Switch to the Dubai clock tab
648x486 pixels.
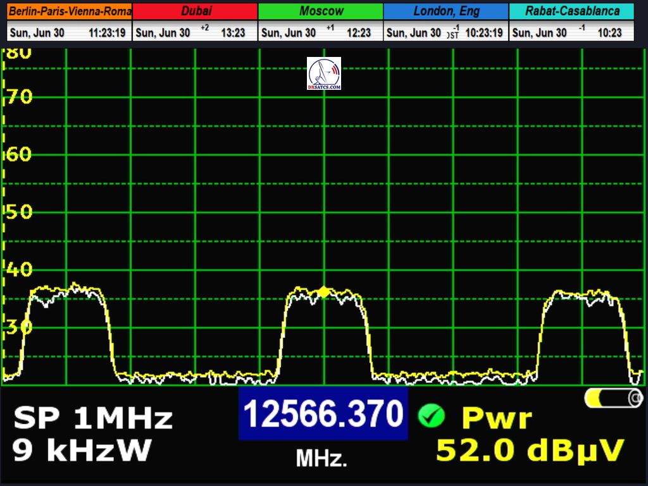point(196,11)
